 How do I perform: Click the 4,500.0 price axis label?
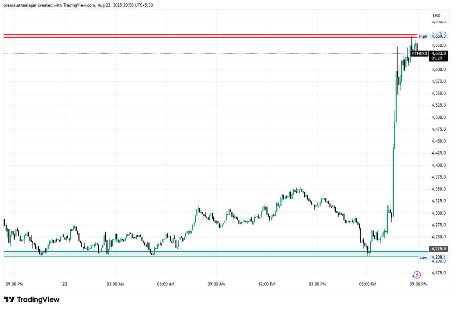click(x=439, y=118)
